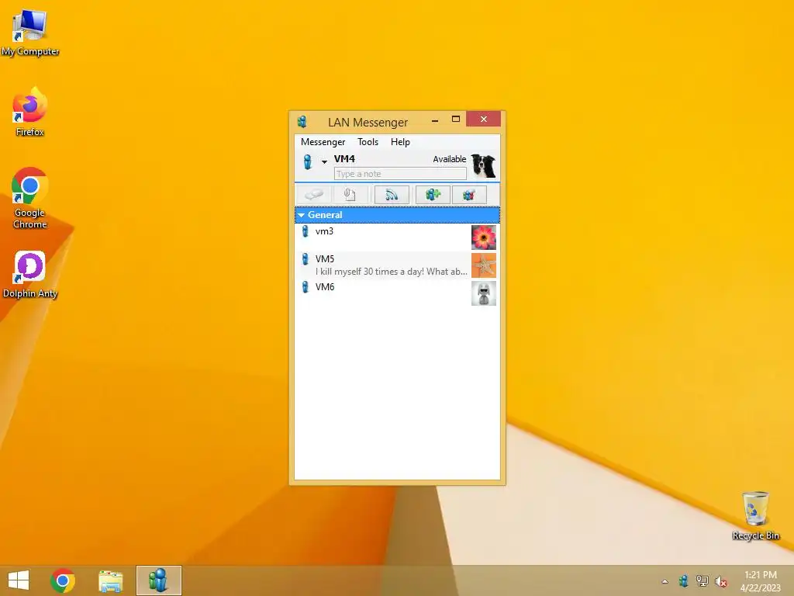Select the Recycle Bin icon

click(x=755, y=515)
